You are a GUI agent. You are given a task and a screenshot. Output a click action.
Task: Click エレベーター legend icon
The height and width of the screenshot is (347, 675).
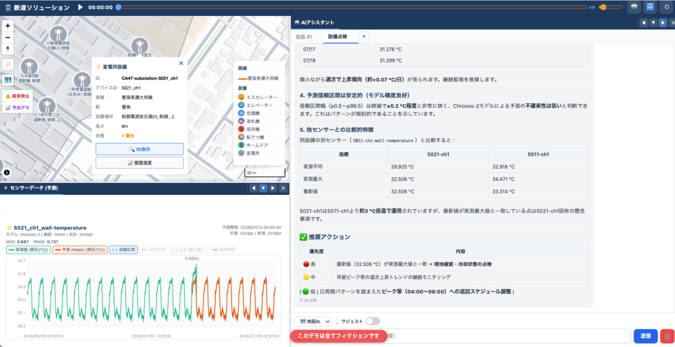241,105
